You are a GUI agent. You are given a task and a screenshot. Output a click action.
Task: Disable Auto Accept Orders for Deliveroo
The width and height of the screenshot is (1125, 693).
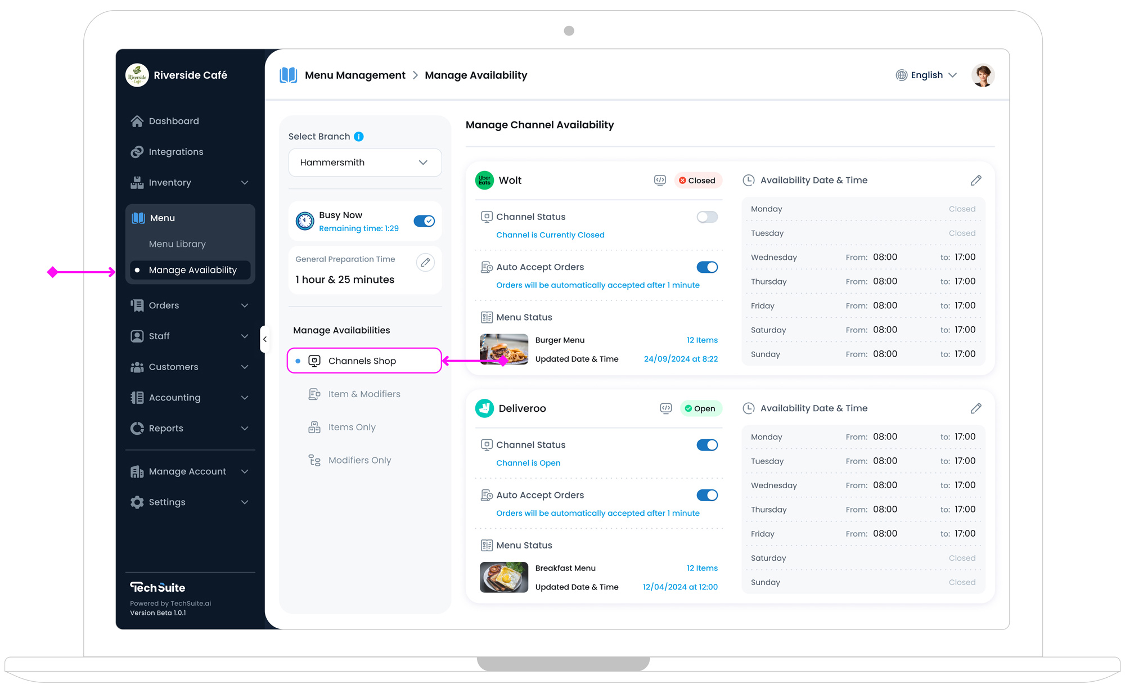[707, 495]
